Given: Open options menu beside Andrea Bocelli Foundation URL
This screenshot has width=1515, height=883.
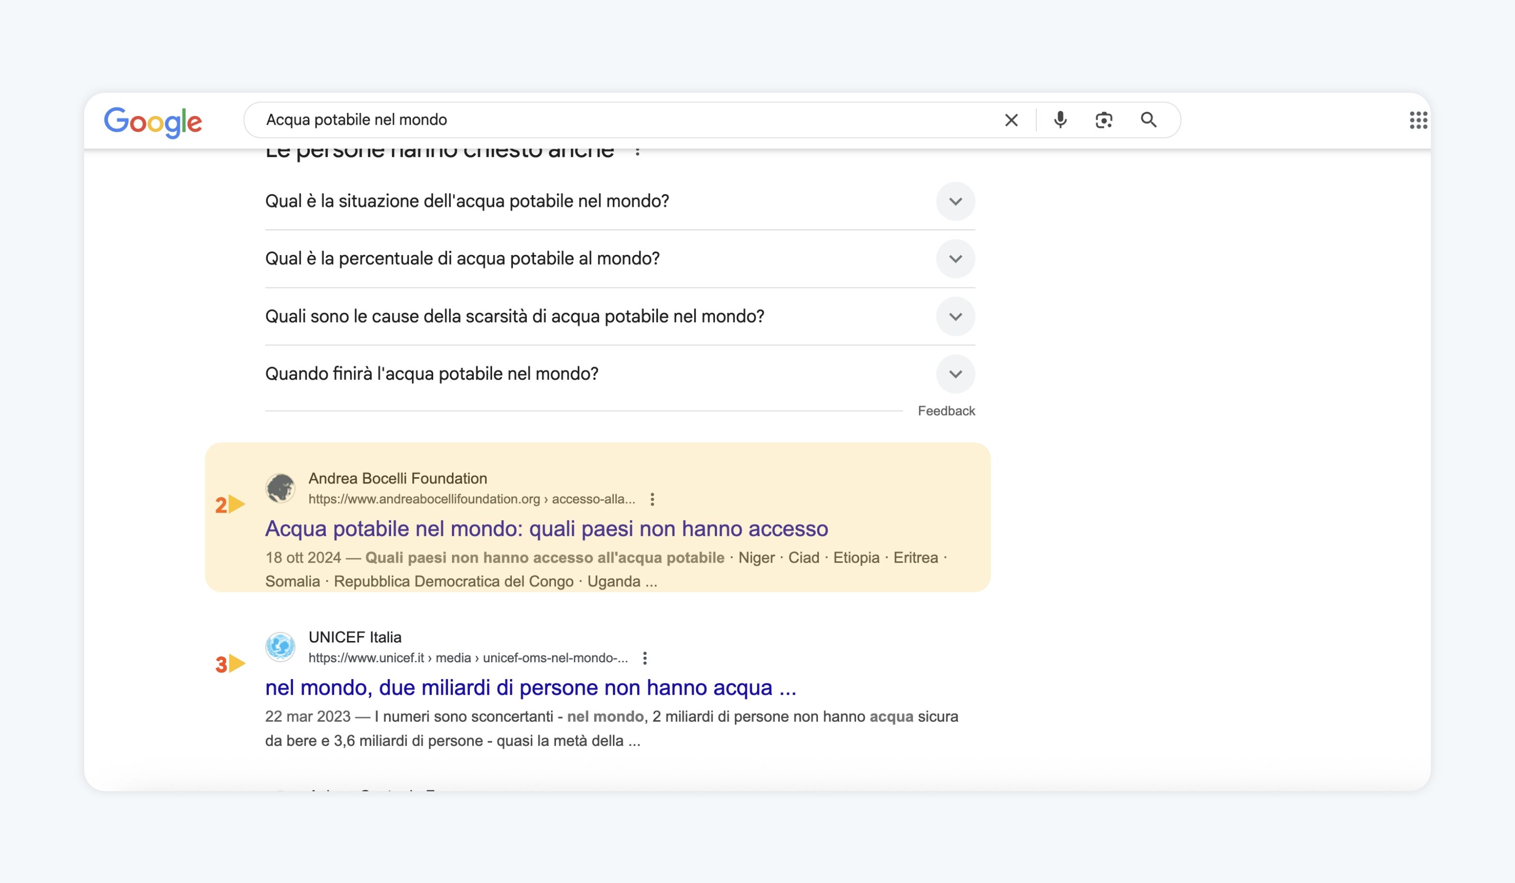Looking at the screenshot, I should 652,499.
